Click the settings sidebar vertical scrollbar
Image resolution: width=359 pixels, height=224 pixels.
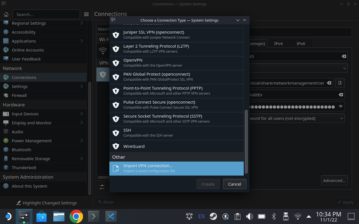[90, 138]
